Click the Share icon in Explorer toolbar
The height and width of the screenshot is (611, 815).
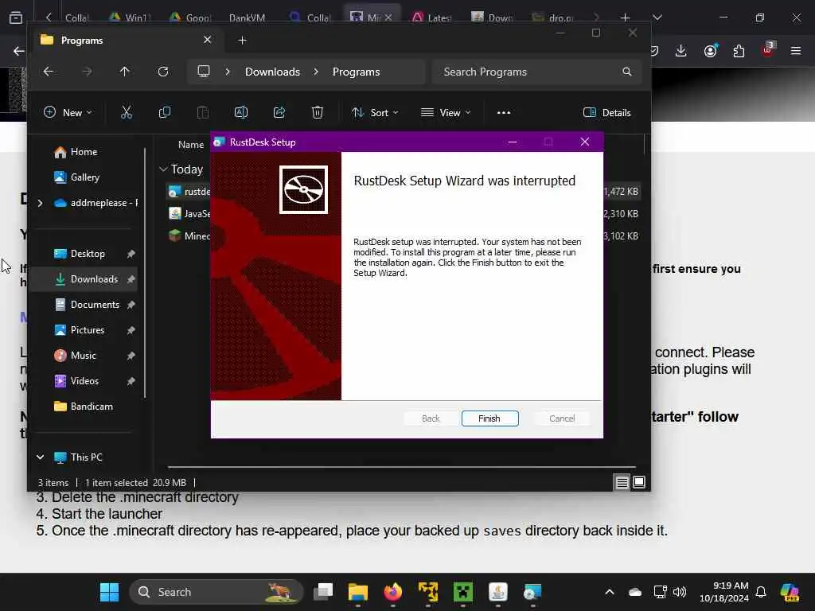279,112
